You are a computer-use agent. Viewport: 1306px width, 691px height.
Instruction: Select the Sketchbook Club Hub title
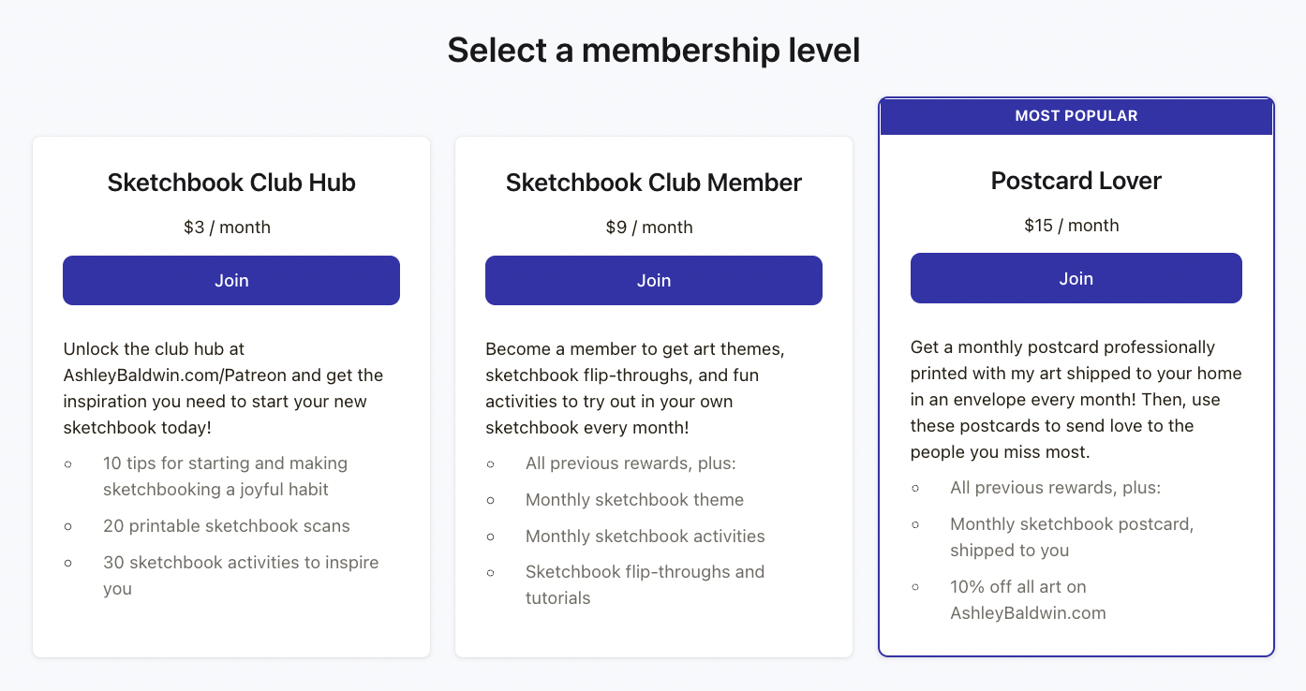231,182
